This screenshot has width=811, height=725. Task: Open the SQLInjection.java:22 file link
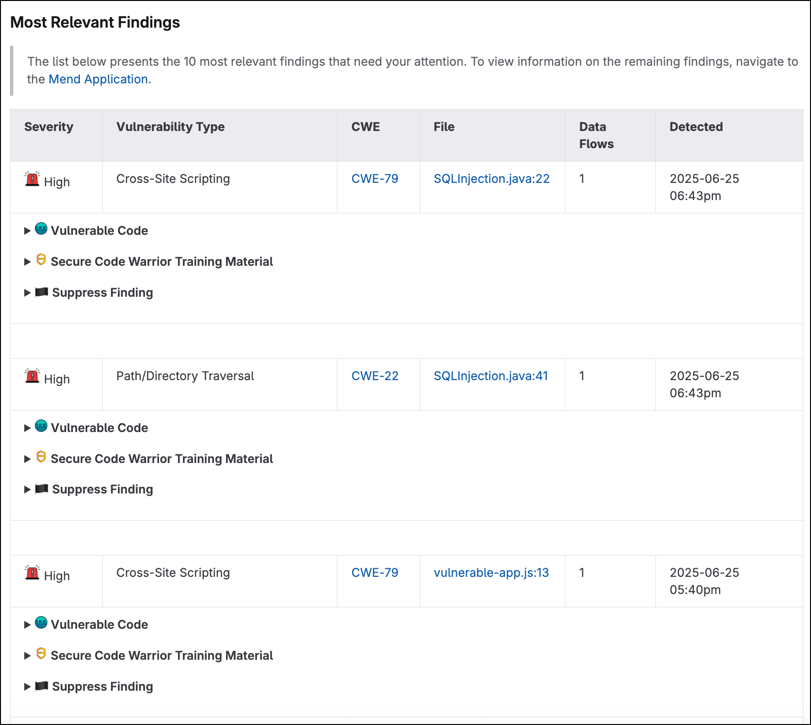(x=491, y=179)
